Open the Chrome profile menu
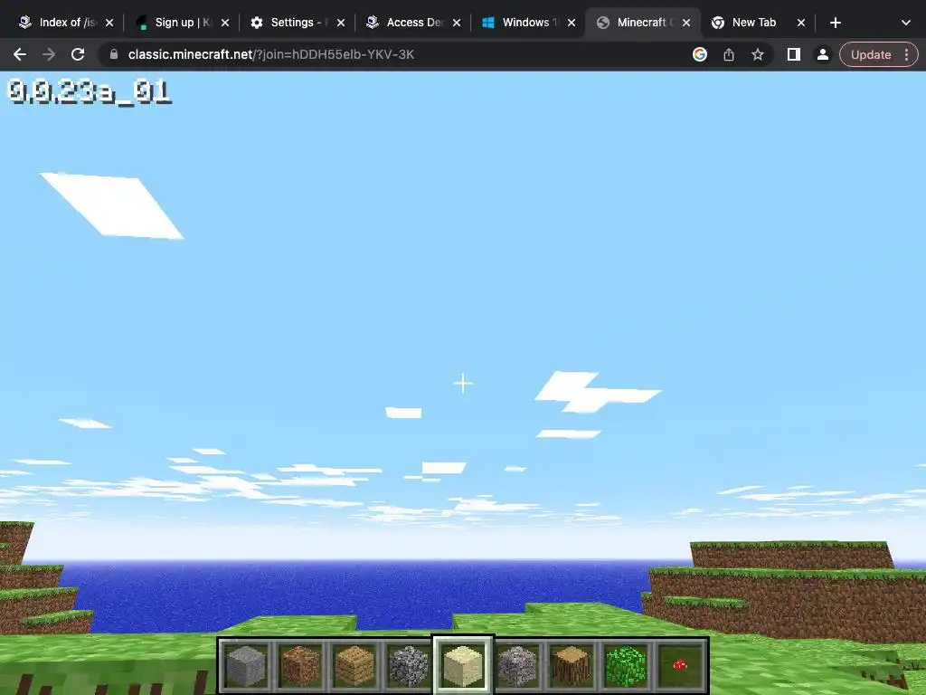 click(x=822, y=54)
